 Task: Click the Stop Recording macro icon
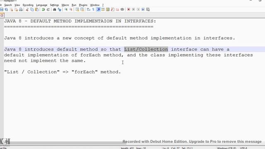click(x=133, y=10)
